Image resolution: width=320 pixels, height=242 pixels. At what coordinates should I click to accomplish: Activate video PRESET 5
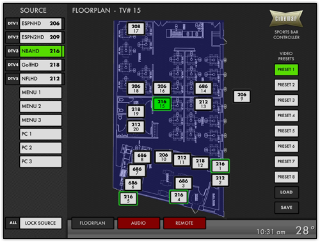pos(286,131)
